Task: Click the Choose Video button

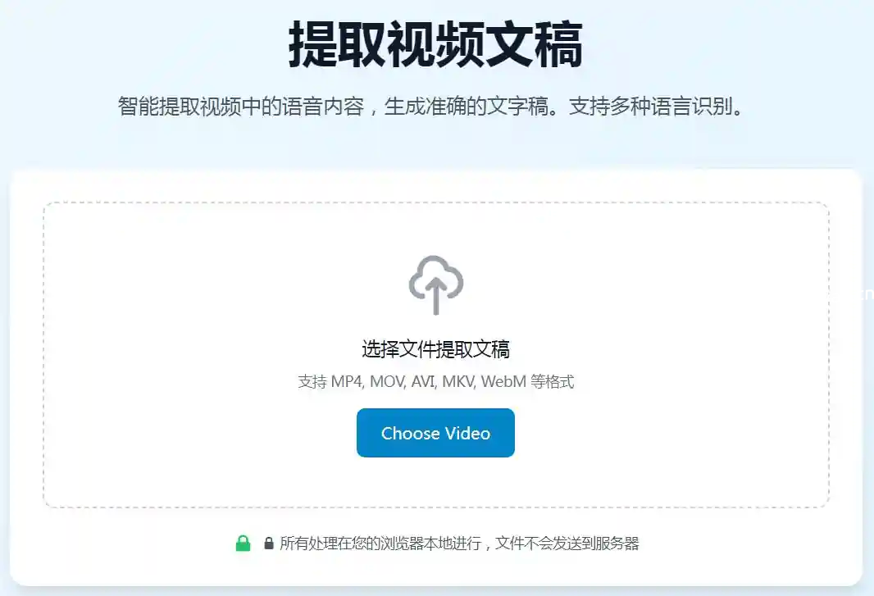Action: (x=435, y=433)
